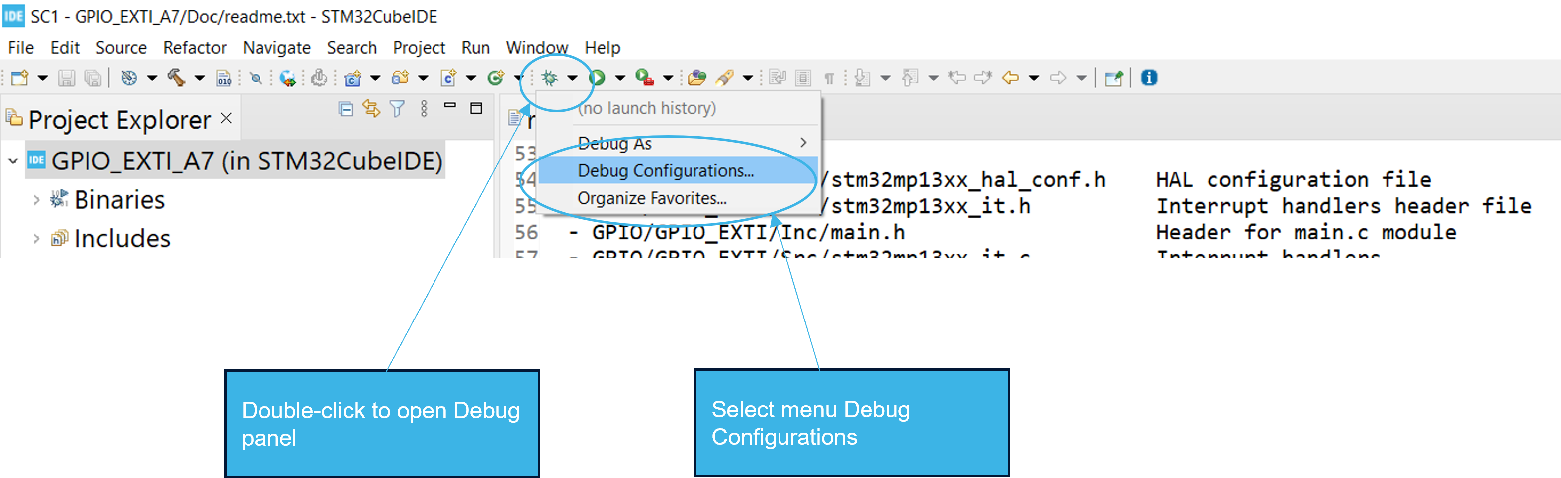Click the hammer Build icon
Screen dimensions: 1561x478
176,78
